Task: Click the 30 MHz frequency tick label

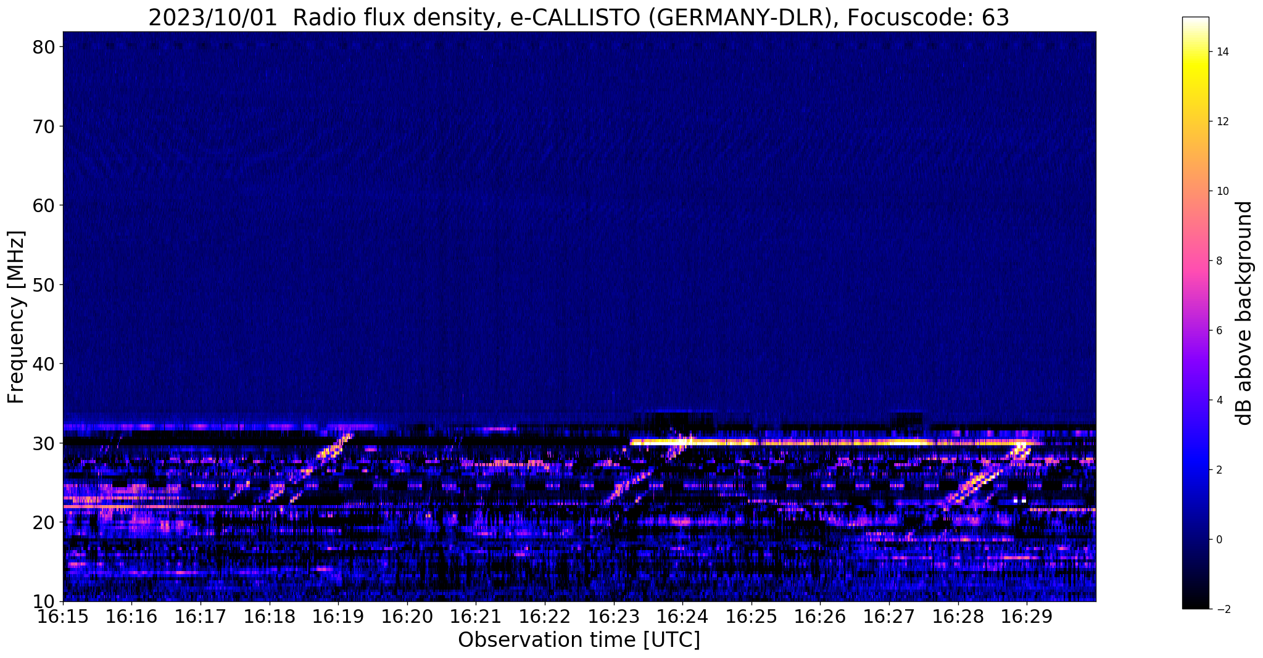Action: [44, 443]
